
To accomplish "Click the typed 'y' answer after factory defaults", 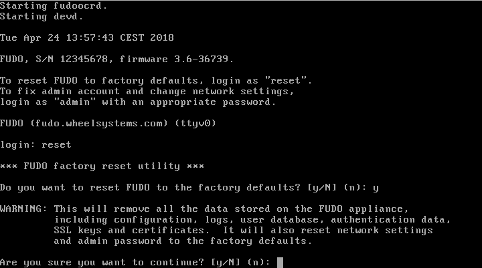I will pos(376,188).
